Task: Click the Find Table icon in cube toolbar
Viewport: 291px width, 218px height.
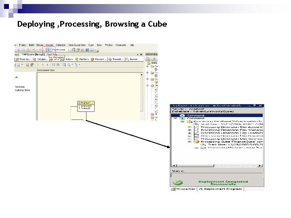Action: tap(64, 65)
